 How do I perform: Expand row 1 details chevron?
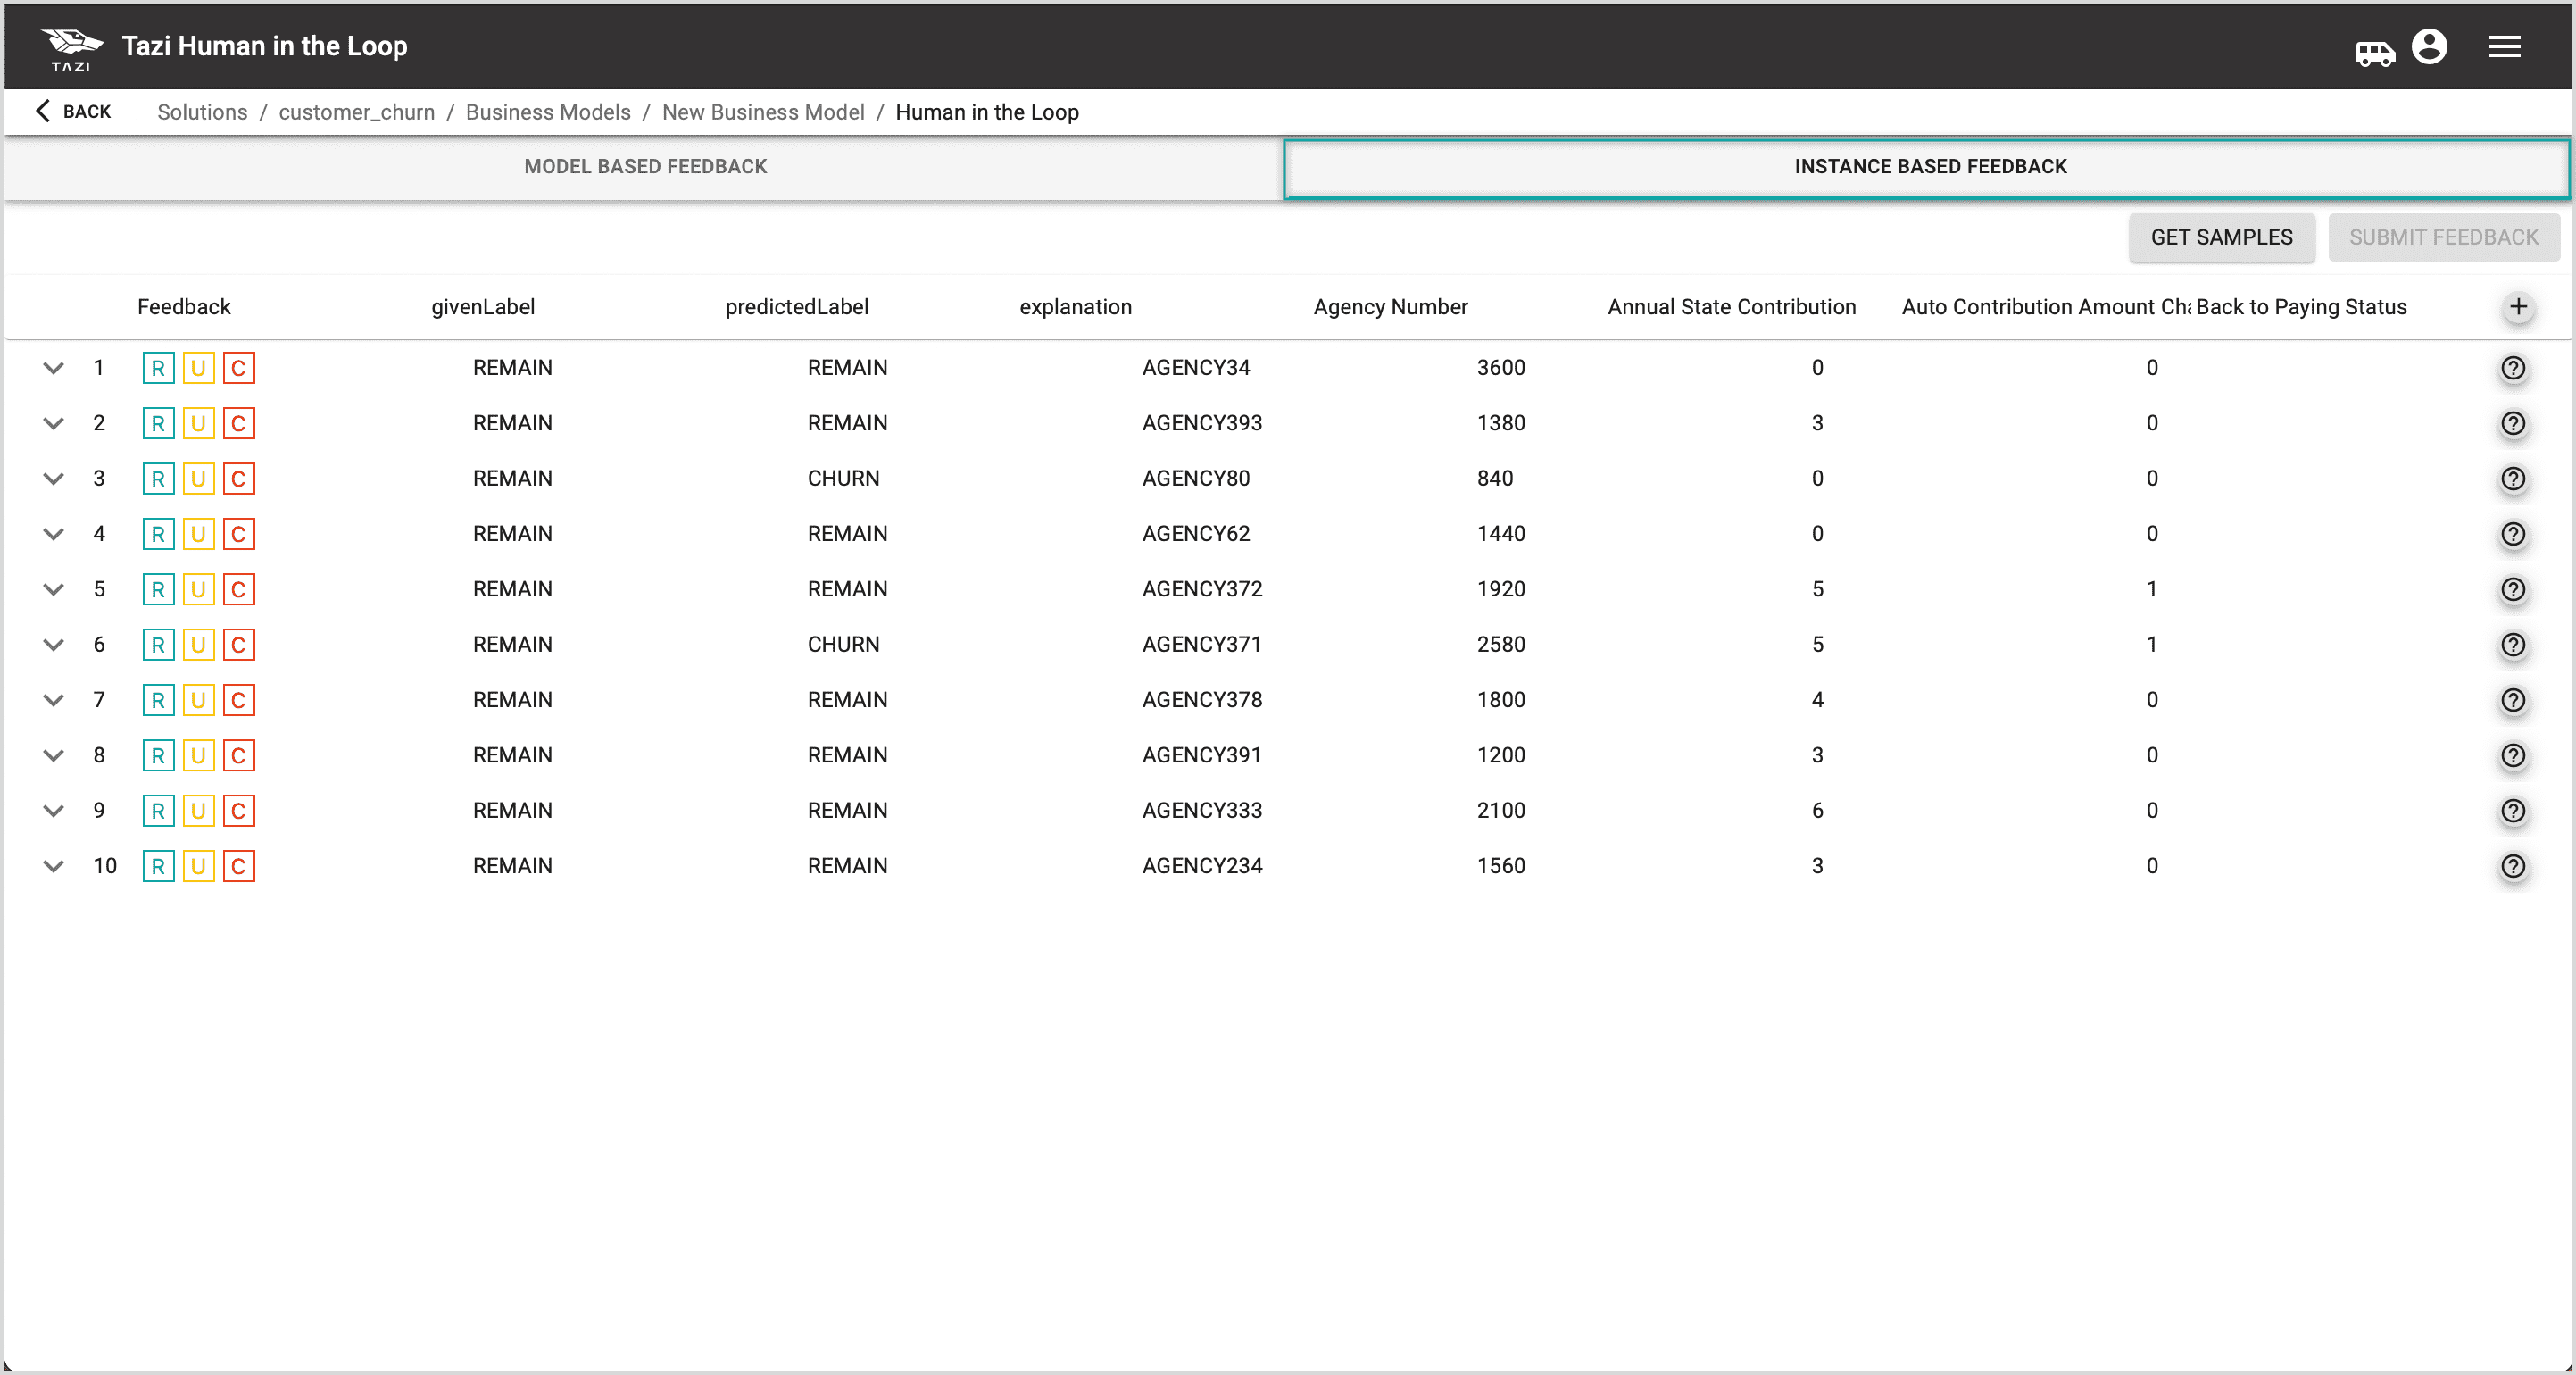[x=54, y=368]
